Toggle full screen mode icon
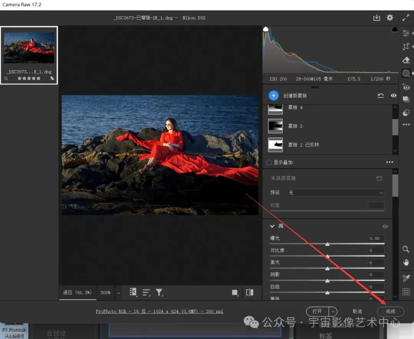The height and width of the screenshot is (339, 414). point(406,18)
